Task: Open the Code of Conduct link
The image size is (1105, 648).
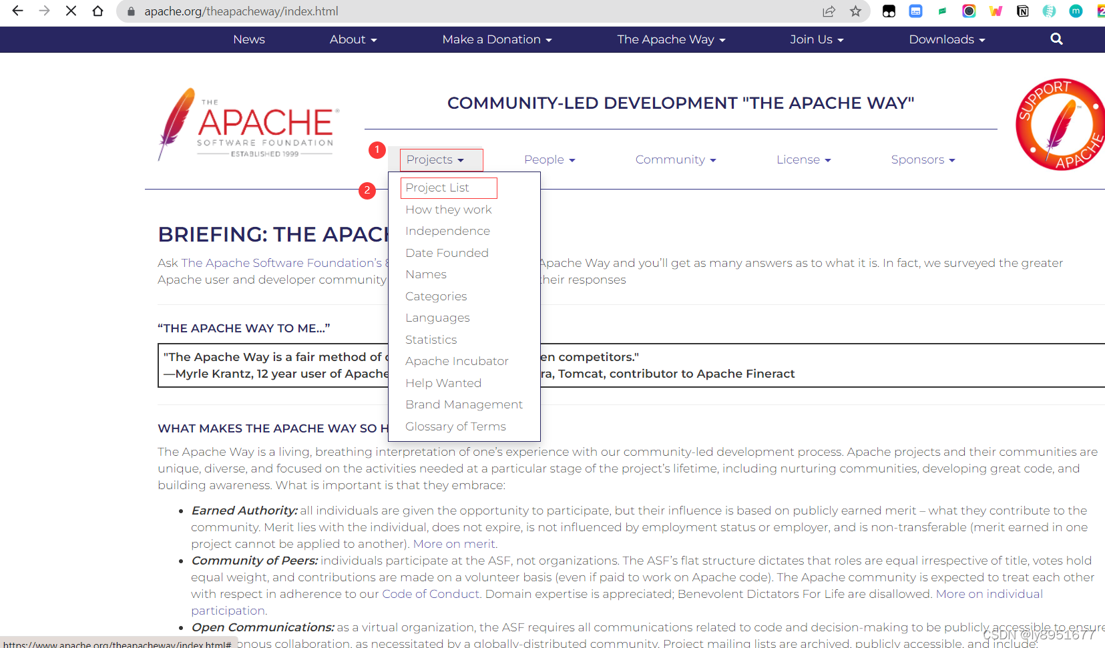Action: pos(430,594)
